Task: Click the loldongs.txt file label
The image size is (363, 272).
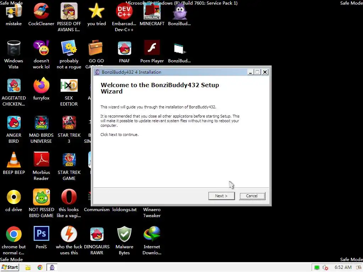Action: [x=124, y=210]
